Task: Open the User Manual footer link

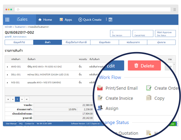Action: click(x=11, y=124)
